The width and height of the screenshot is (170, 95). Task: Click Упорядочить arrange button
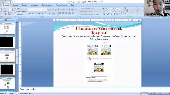pyautogui.click(x=126, y=11)
